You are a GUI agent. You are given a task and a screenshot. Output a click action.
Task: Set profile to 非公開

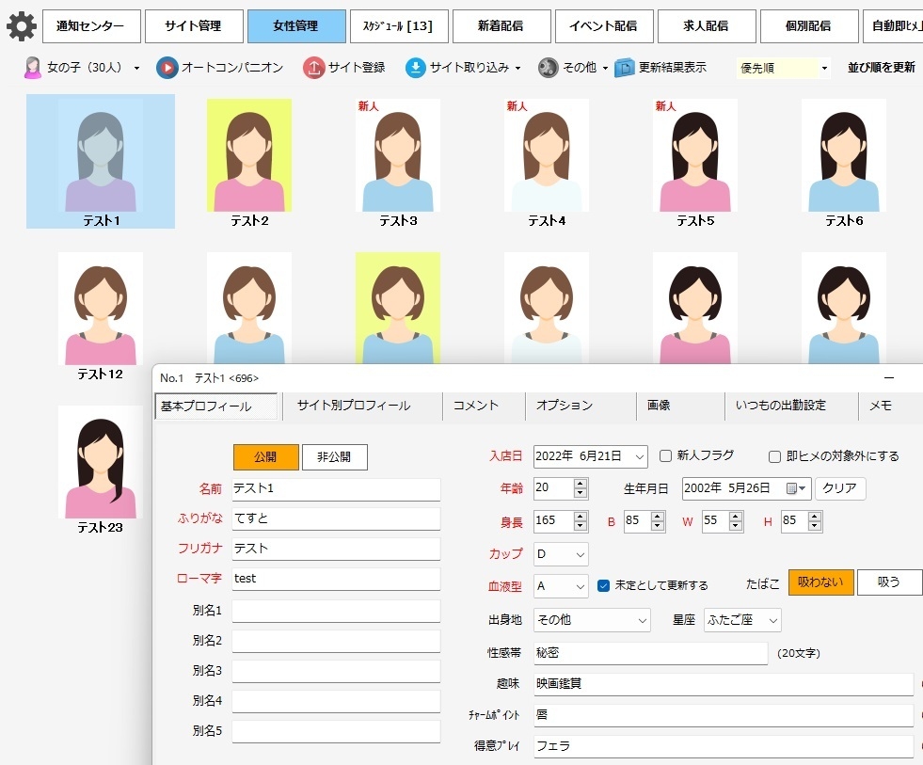pyautogui.click(x=334, y=457)
